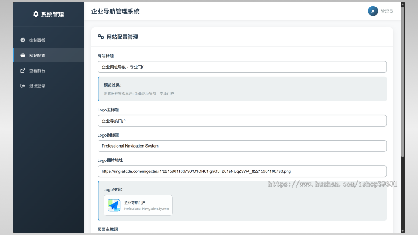Click the 网站配置管理 section heading
The height and width of the screenshot is (235, 418).
tap(122, 37)
